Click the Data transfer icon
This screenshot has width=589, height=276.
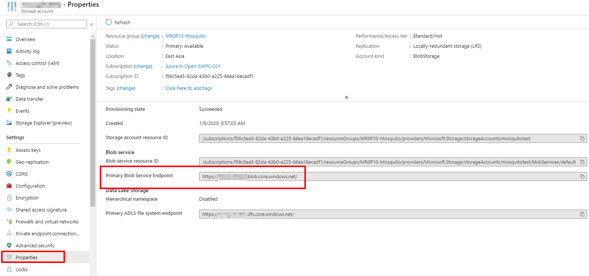[9, 99]
